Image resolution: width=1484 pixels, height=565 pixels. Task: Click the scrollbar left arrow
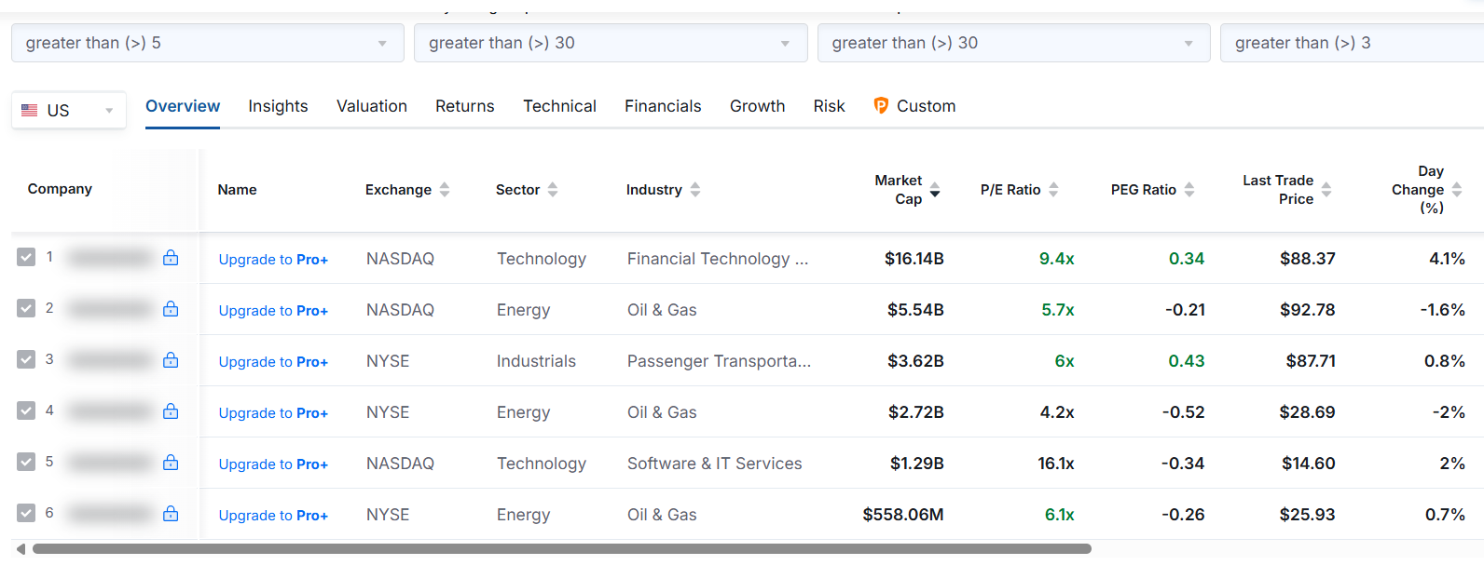click(21, 549)
